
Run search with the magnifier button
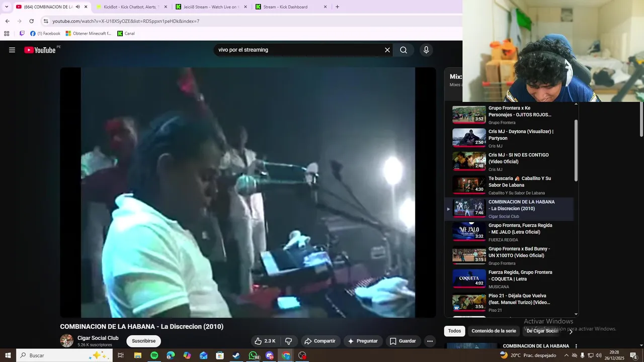click(404, 50)
